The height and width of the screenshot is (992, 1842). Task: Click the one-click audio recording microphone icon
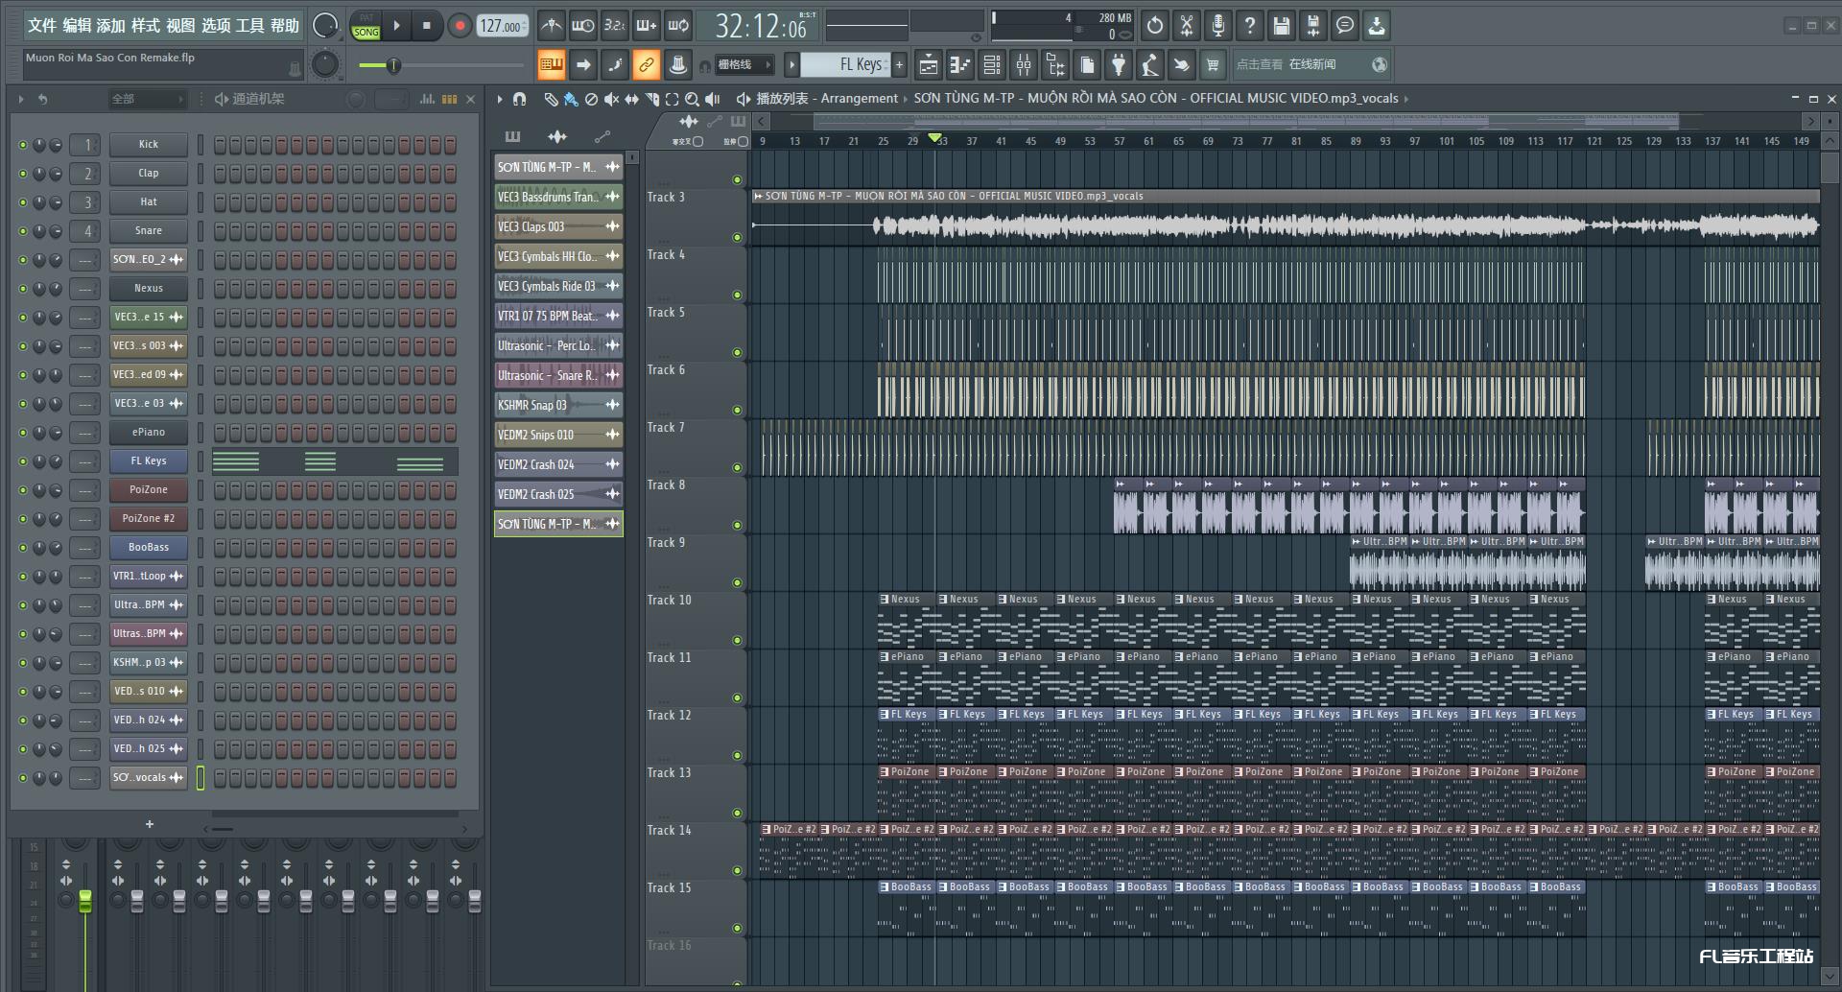tap(1217, 26)
